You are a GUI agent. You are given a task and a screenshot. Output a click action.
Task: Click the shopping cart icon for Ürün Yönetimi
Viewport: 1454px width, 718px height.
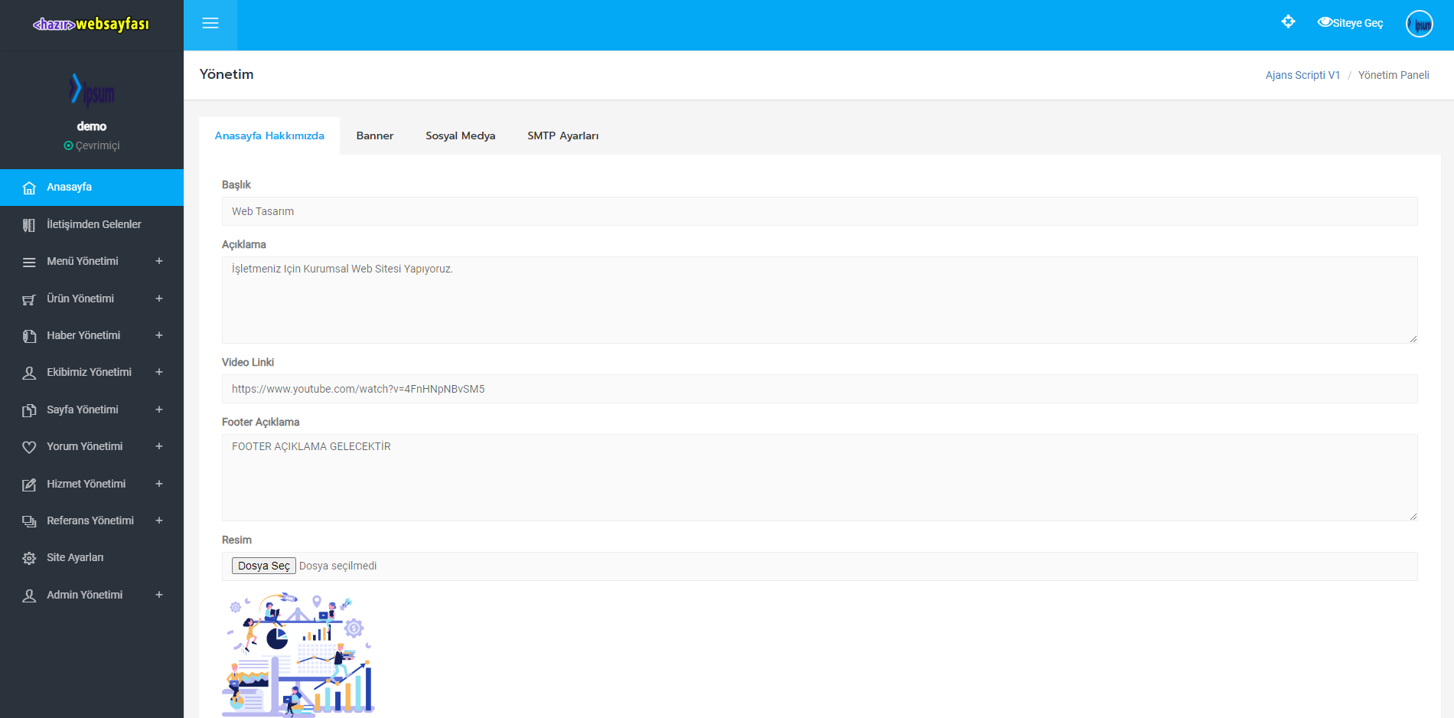(29, 299)
